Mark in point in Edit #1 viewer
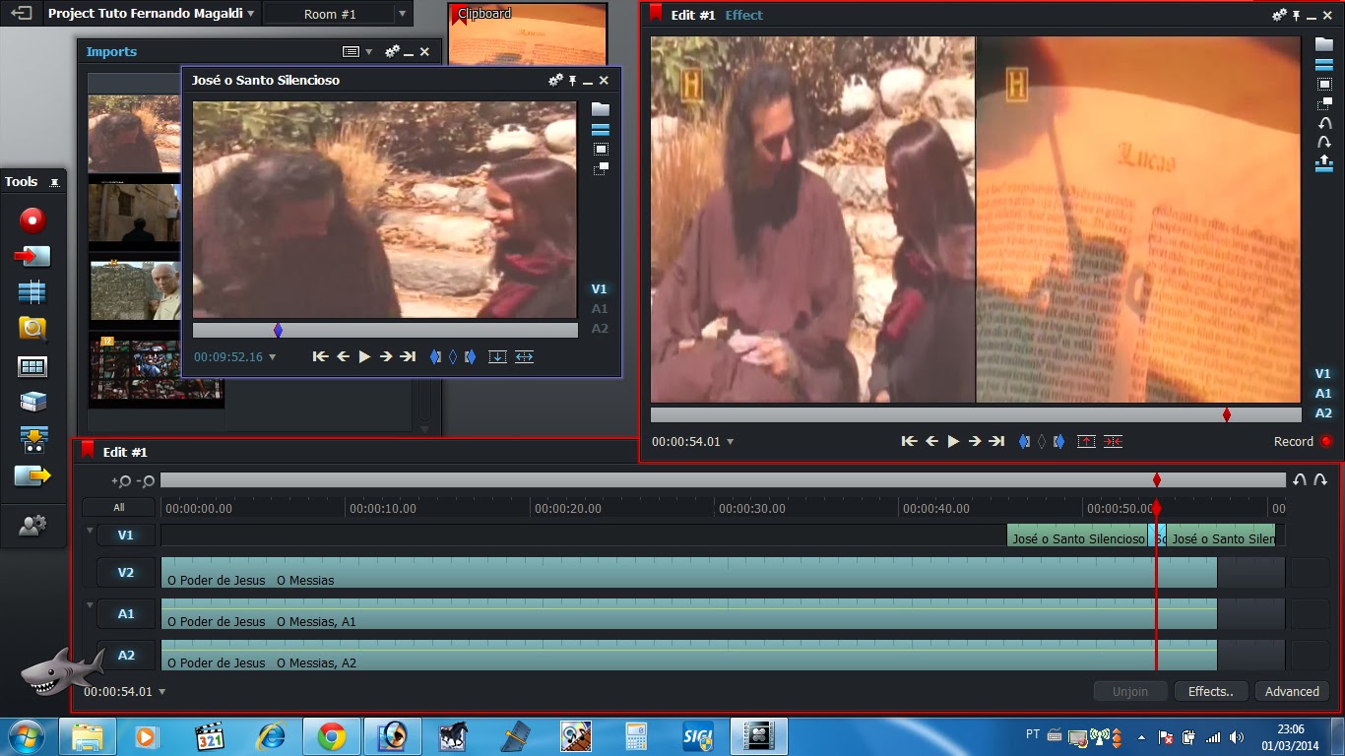 tap(1024, 441)
